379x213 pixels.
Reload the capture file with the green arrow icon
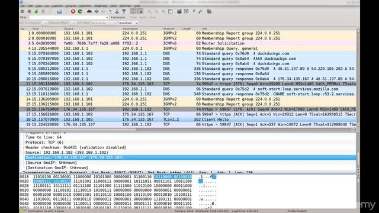coord(80,11)
